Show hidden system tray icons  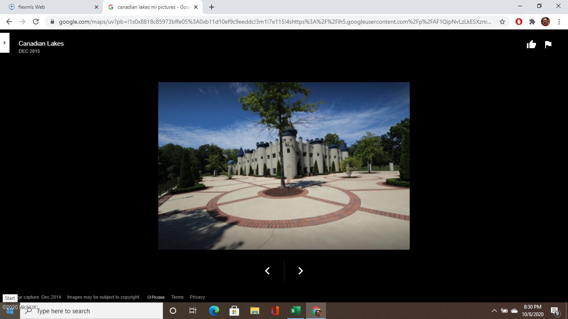click(494, 311)
